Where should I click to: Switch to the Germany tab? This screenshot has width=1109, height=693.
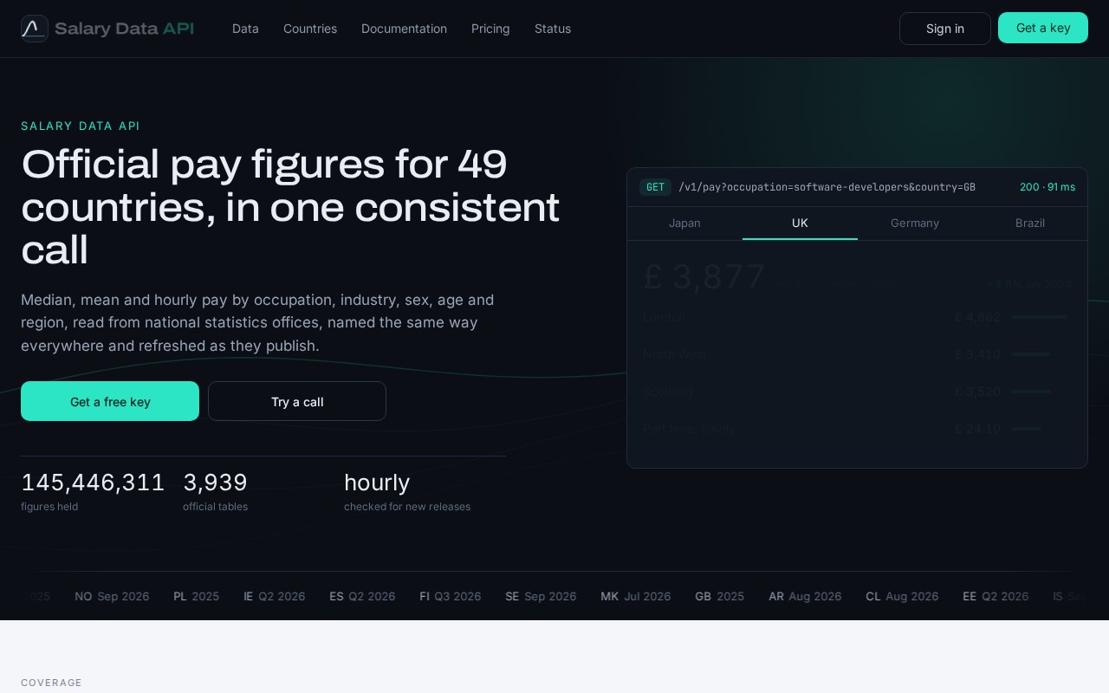point(915,223)
